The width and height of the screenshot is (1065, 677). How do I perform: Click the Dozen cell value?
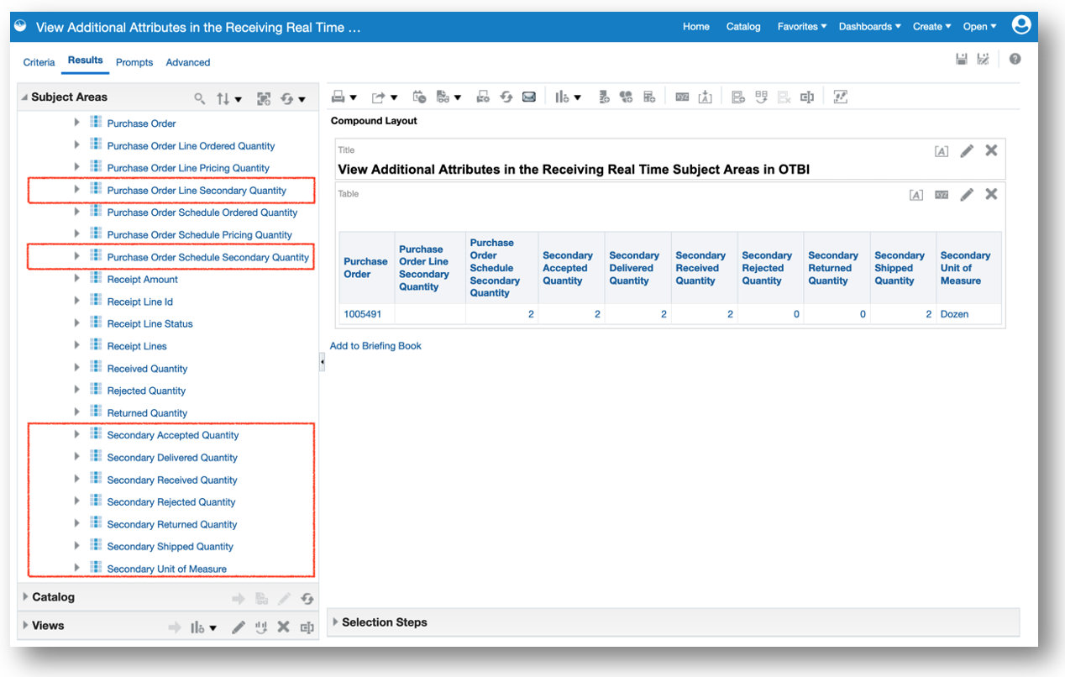(954, 314)
